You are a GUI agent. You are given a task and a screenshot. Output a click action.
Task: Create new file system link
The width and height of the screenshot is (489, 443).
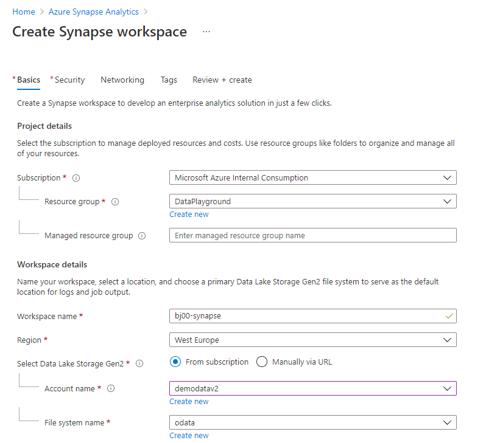point(189,436)
